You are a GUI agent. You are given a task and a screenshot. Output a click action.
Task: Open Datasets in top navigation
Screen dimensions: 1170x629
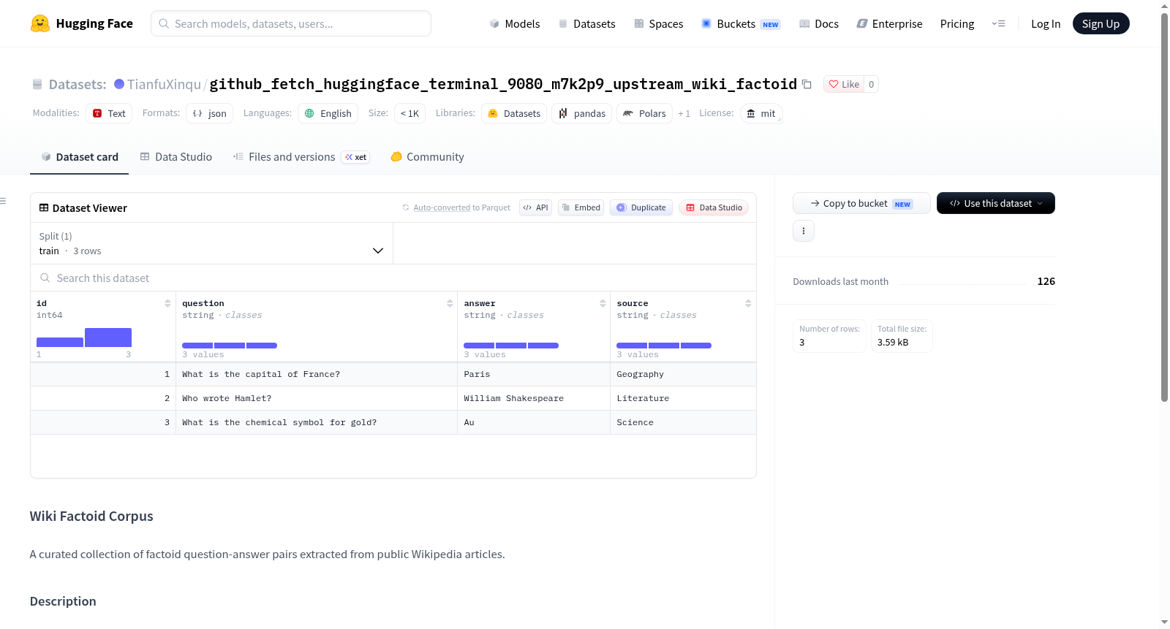tap(587, 24)
